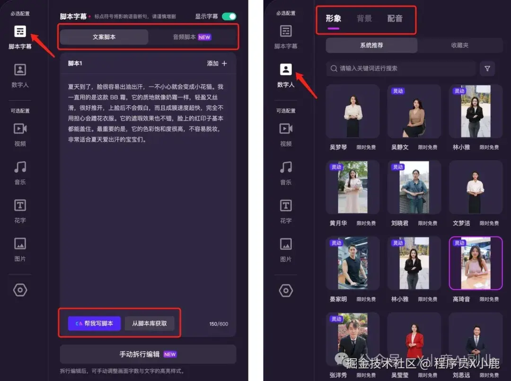Image resolution: width=511 pixels, height=381 pixels.
Task: Click 添加 + to add a new script
Action: [x=216, y=63]
